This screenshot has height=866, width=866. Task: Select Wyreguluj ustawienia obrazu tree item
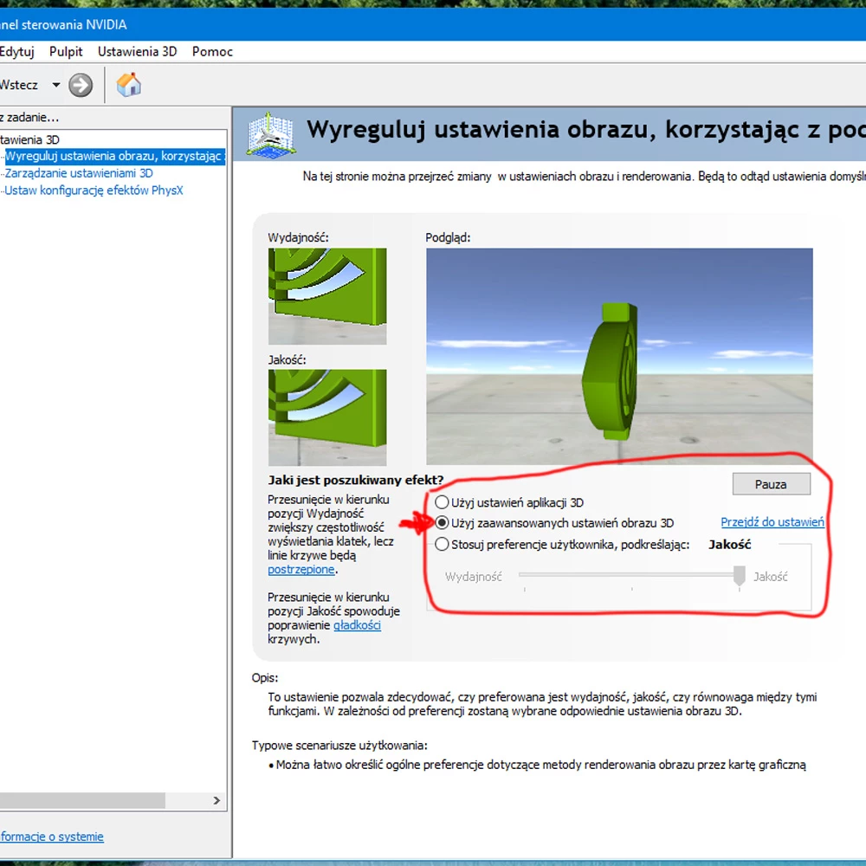[115, 156]
